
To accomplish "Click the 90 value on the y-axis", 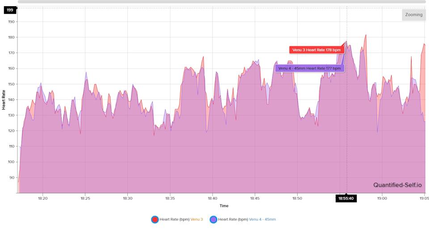I will 13,177.
